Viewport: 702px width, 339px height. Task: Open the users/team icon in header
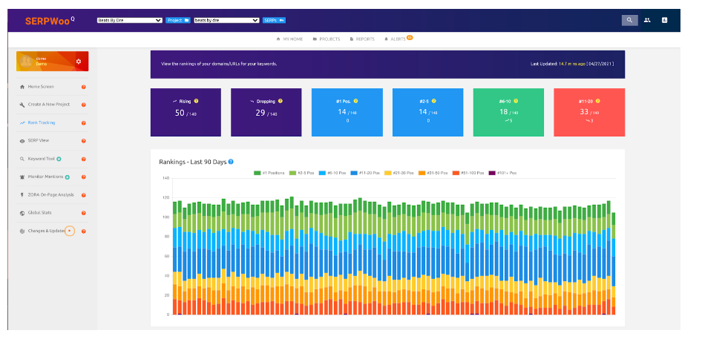[647, 20]
